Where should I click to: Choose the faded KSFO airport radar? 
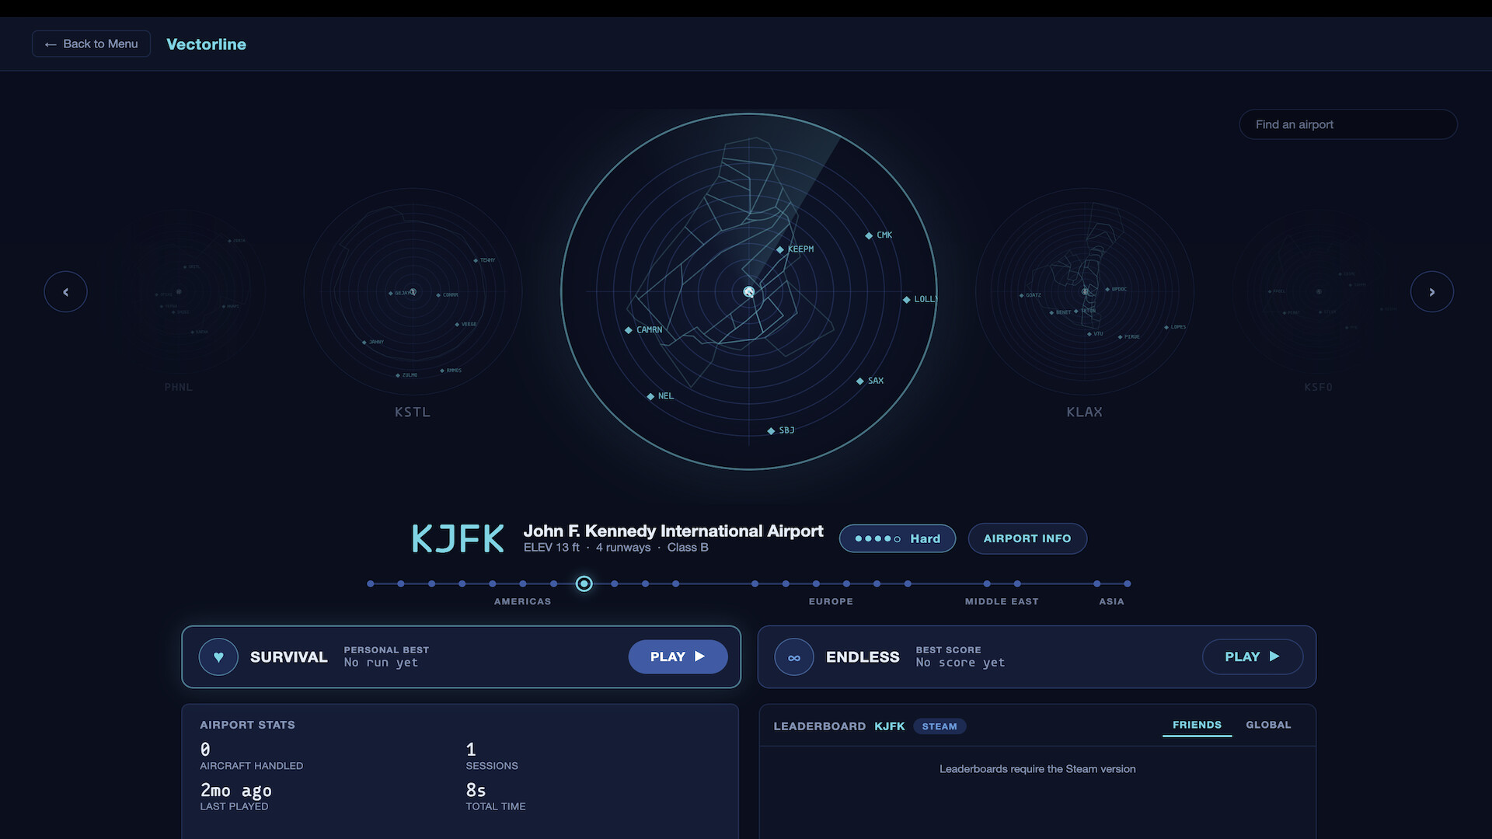(x=1318, y=292)
